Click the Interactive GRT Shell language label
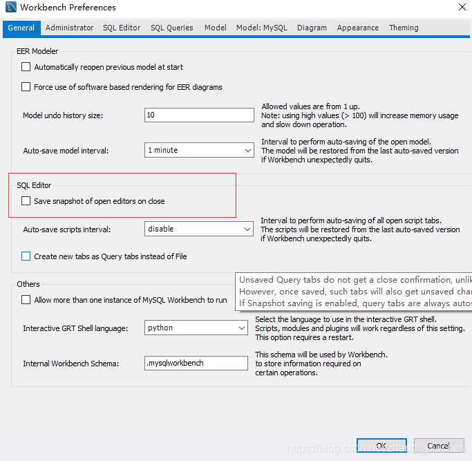Image resolution: width=472 pixels, height=461 pixels. [75, 328]
